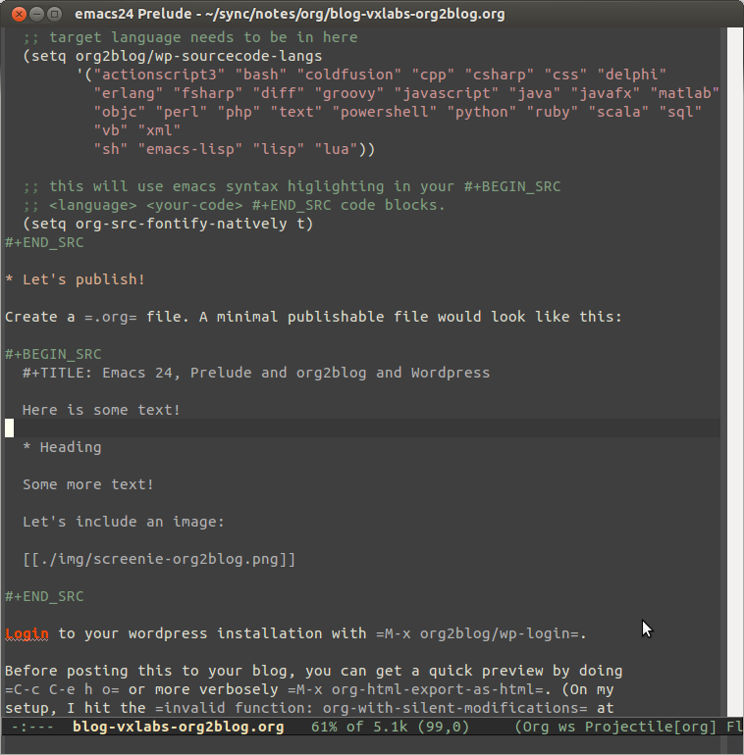744x755 pixels.
Task: Click the "Some more text!" line
Action: 88,484
